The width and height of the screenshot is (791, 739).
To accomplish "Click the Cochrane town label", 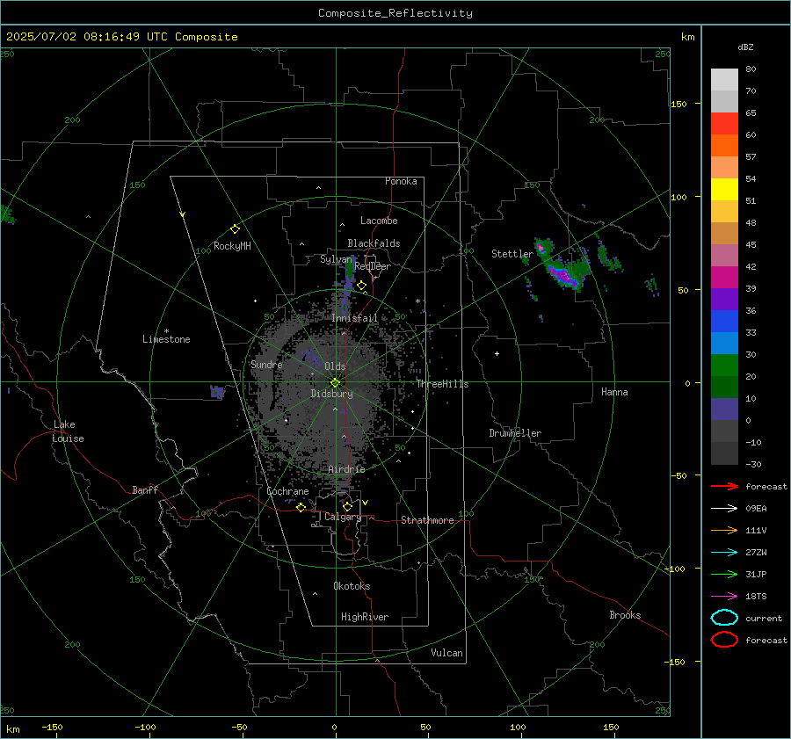I will [x=287, y=491].
